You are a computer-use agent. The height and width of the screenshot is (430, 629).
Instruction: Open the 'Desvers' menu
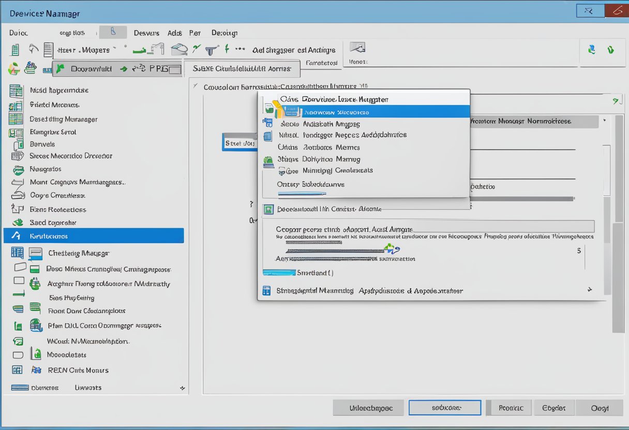[146, 33]
